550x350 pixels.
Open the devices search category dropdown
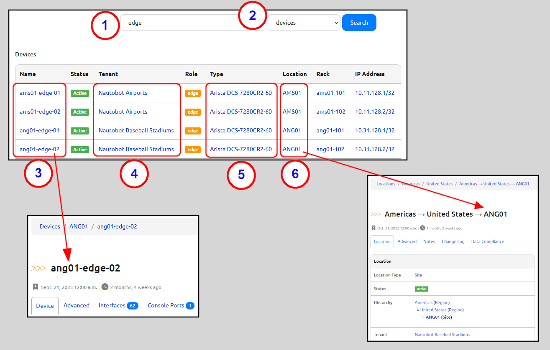click(304, 23)
